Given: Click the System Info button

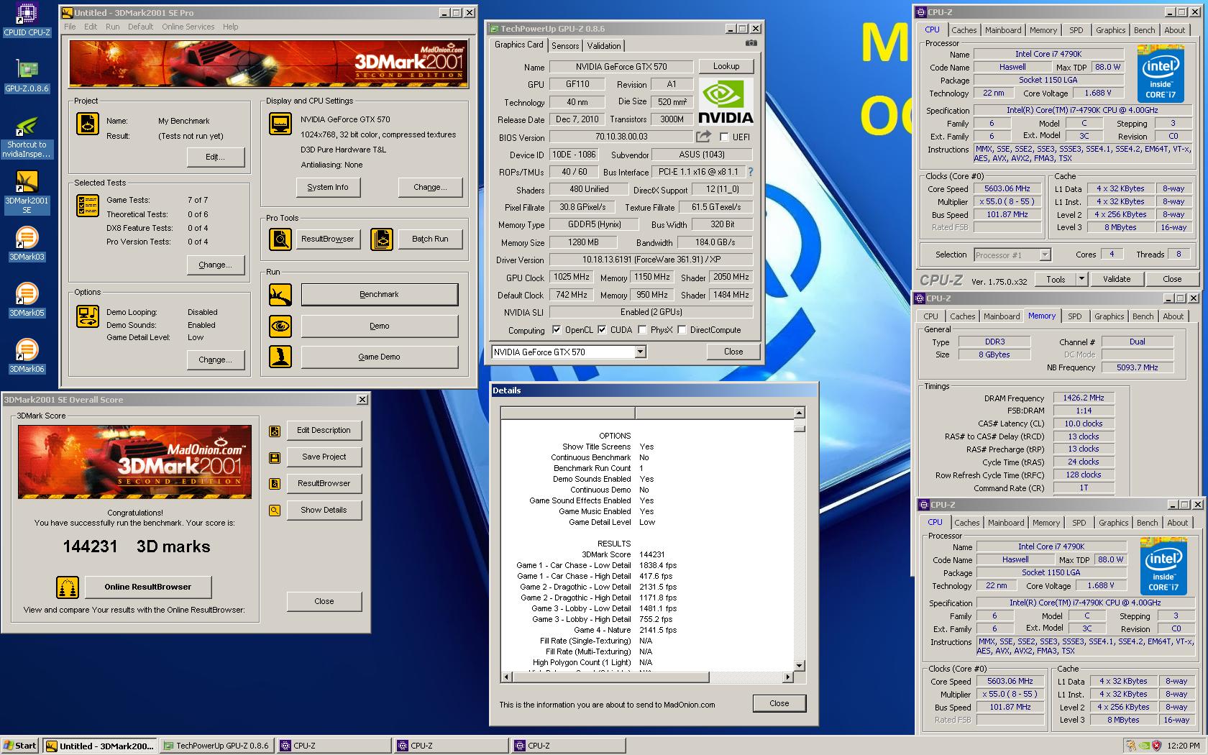Looking at the screenshot, I should 327,188.
